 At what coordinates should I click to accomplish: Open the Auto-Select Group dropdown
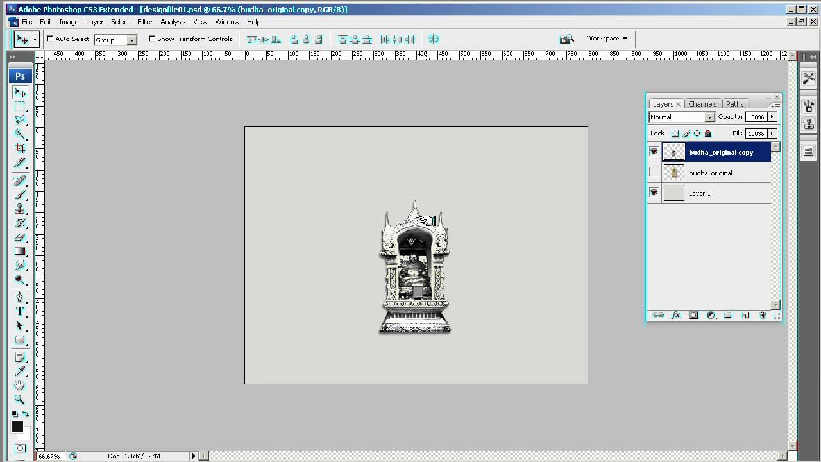tap(131, 40)
